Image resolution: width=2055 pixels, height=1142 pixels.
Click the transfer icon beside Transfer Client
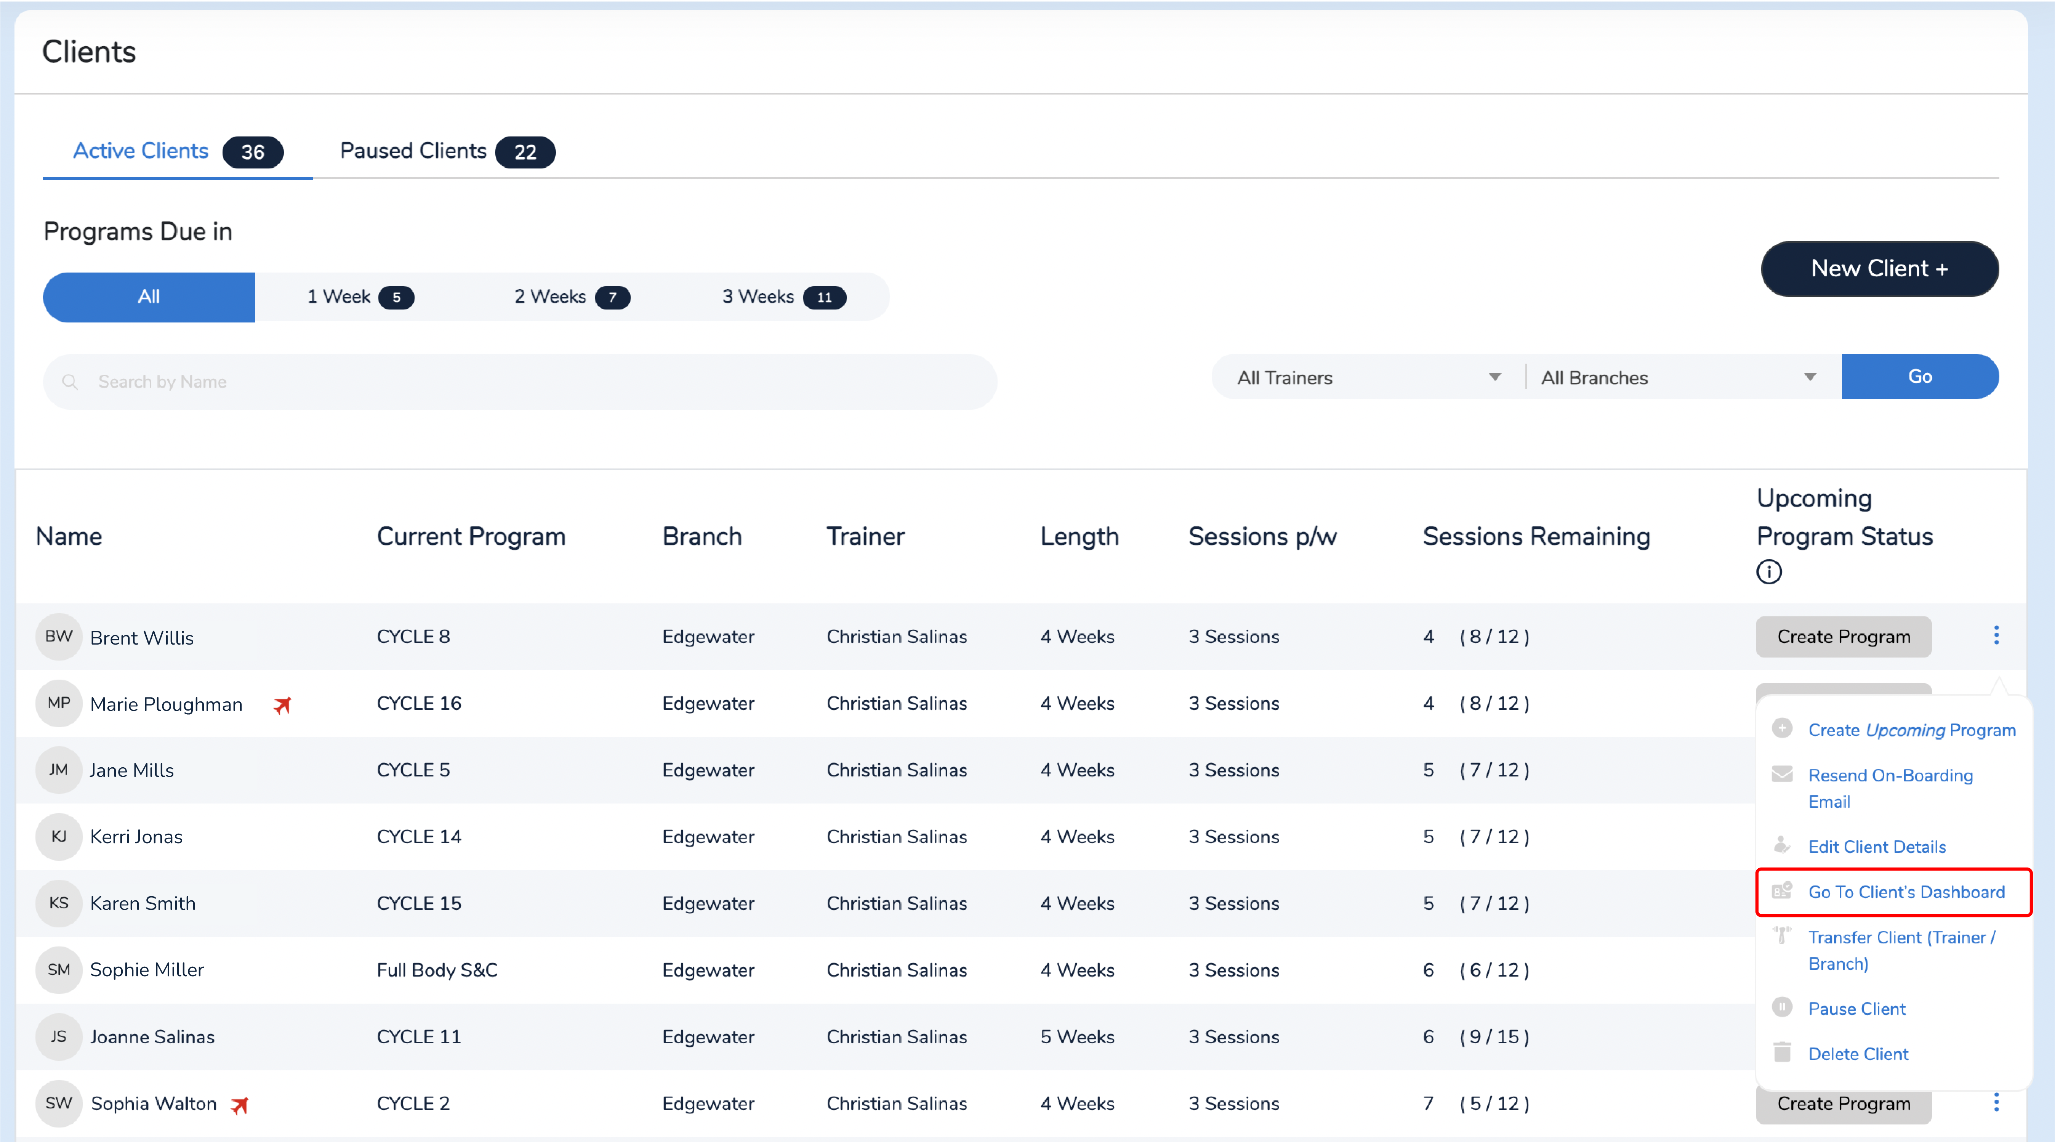[x=1782, y=935]
